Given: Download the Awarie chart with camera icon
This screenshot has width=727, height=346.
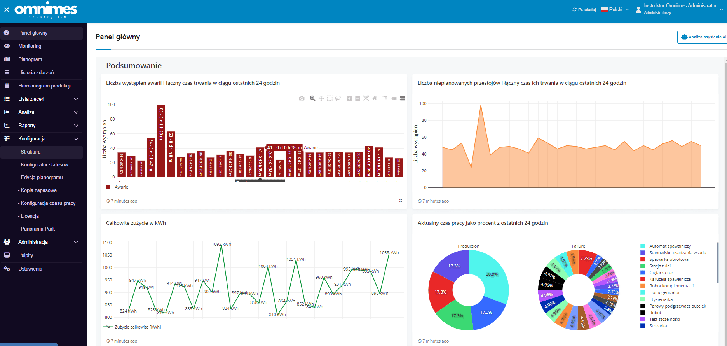Looking at the screenshot, I should pyautogui.click(x=302, y=98).
